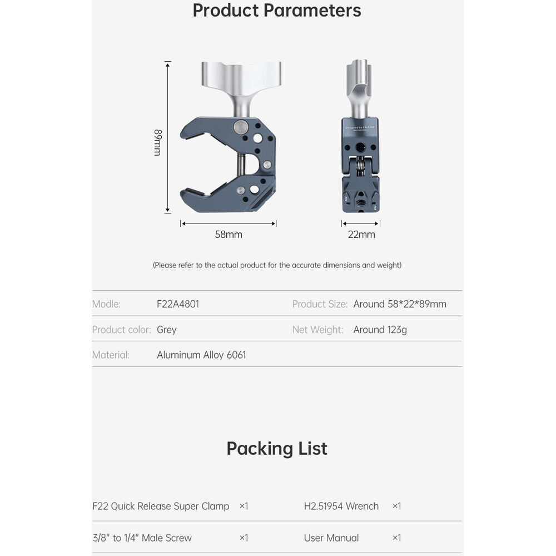Click the F22 Quick Release Super Clamp item

click(x=161, y=506)
